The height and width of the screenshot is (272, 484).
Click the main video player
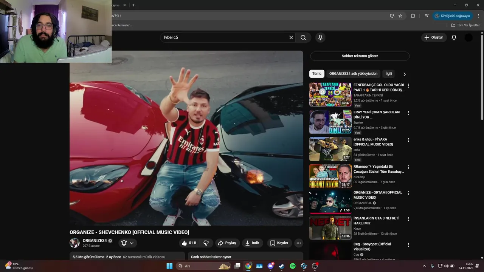(186, 138)
